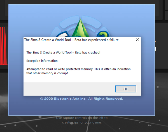Click the 'Beta has crashed!' message line
This screenshot has height=132, width=168.
(63, 52)
